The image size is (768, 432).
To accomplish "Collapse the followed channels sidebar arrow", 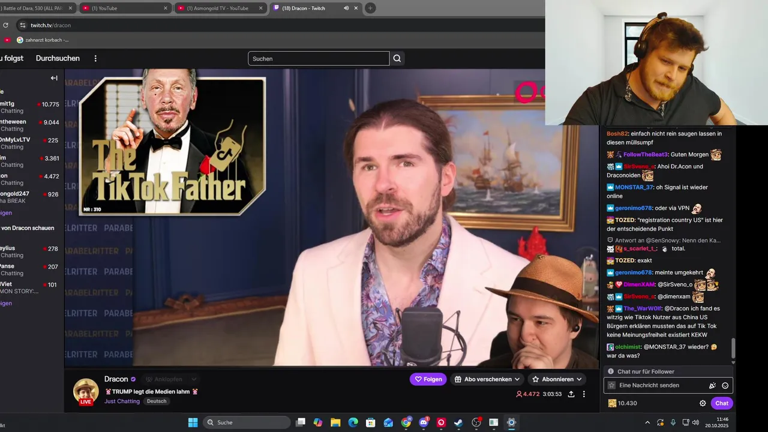I will [x=54, y=78].
